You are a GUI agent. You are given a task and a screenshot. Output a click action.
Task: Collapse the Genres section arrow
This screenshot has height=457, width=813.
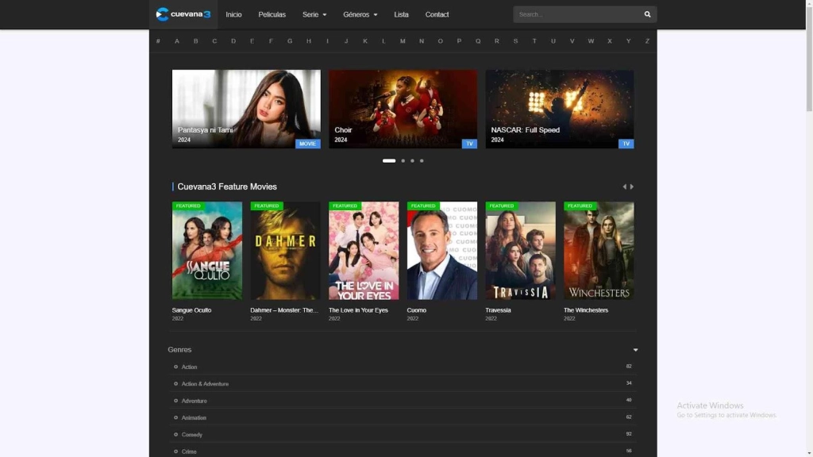point(635,350)
